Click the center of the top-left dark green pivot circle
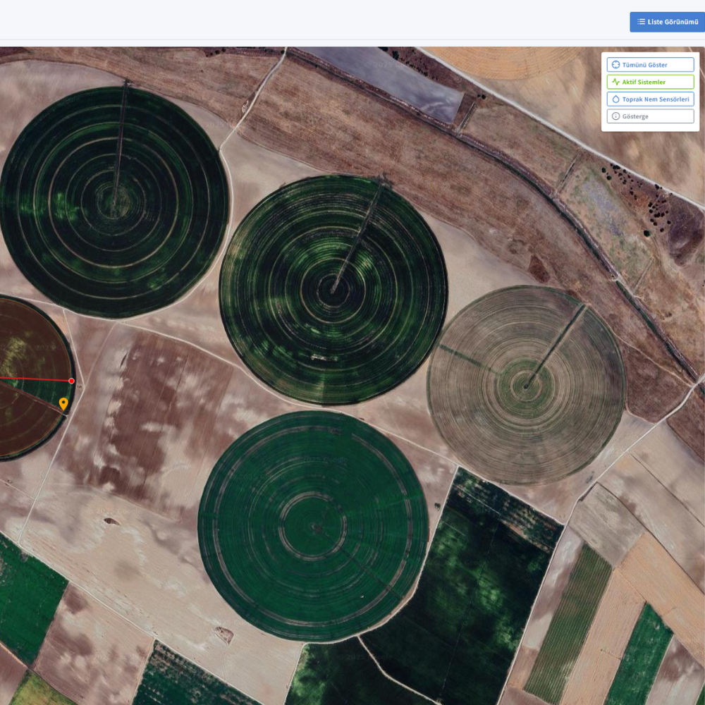Image resolution: width=705 pixels, height=705 pixels. (113, 202)
